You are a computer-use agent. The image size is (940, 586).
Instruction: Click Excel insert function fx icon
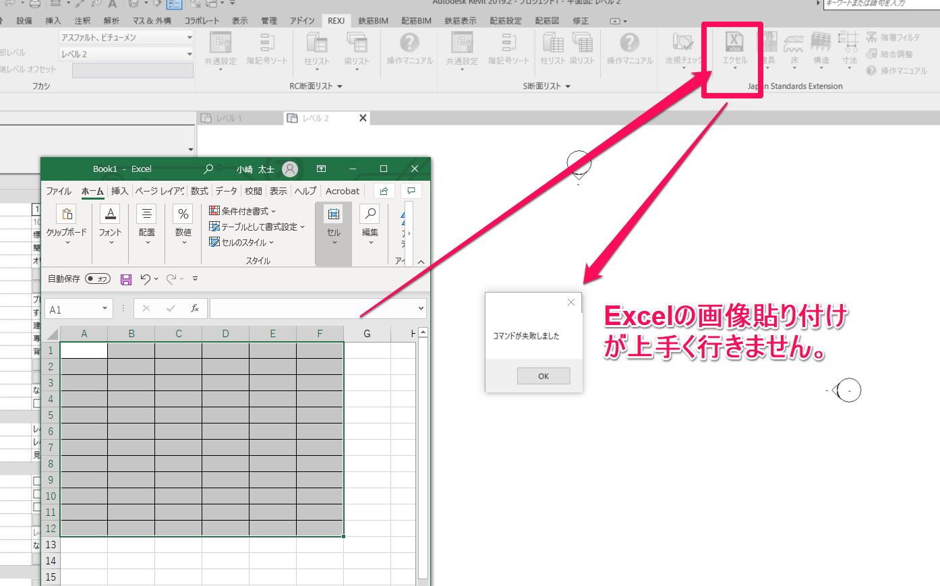(x=195, y=308)
